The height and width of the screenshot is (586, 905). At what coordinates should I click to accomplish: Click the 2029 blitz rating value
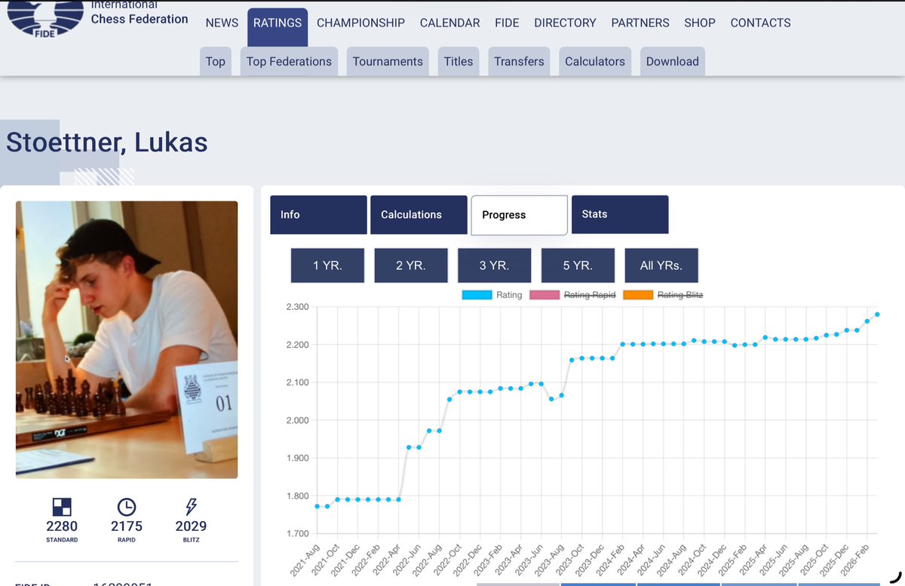pyautogui.click(x=191, y=526)
